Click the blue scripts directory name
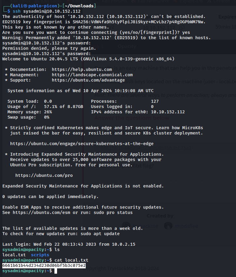The height and width of the screenshot is (277, 236). point(40,255)
